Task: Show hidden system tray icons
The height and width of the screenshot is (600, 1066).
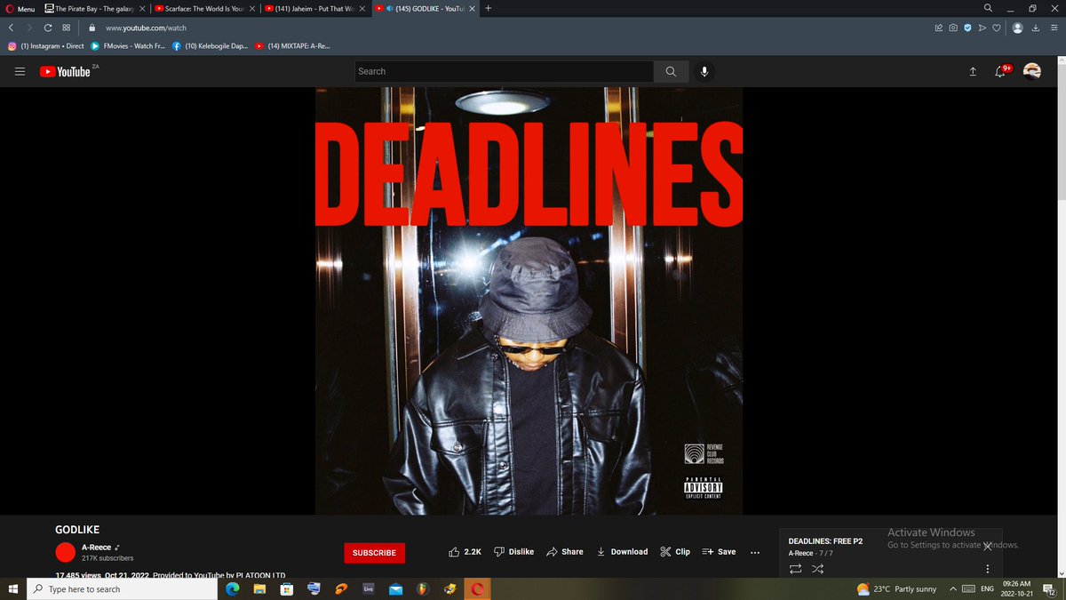Action: 953,588
